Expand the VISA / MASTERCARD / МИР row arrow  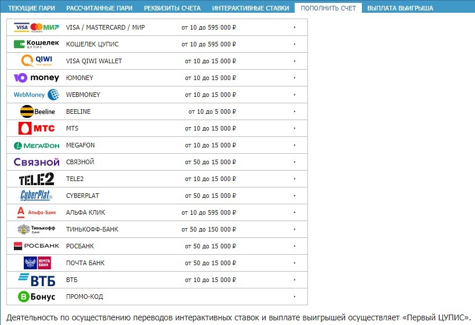(295, 27)
